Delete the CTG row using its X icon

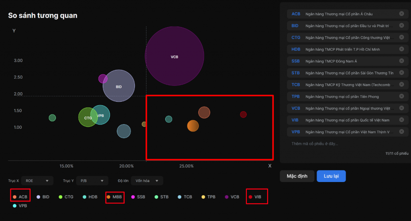click(x=401, y=37)
